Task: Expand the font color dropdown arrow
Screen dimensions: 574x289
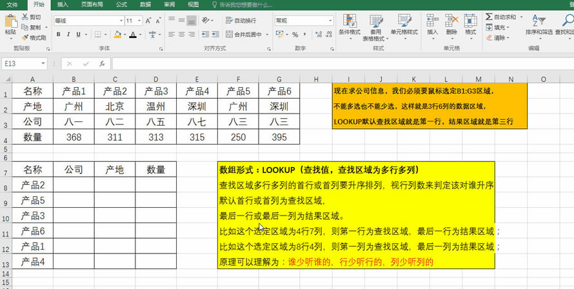Action: coord(140,34)
